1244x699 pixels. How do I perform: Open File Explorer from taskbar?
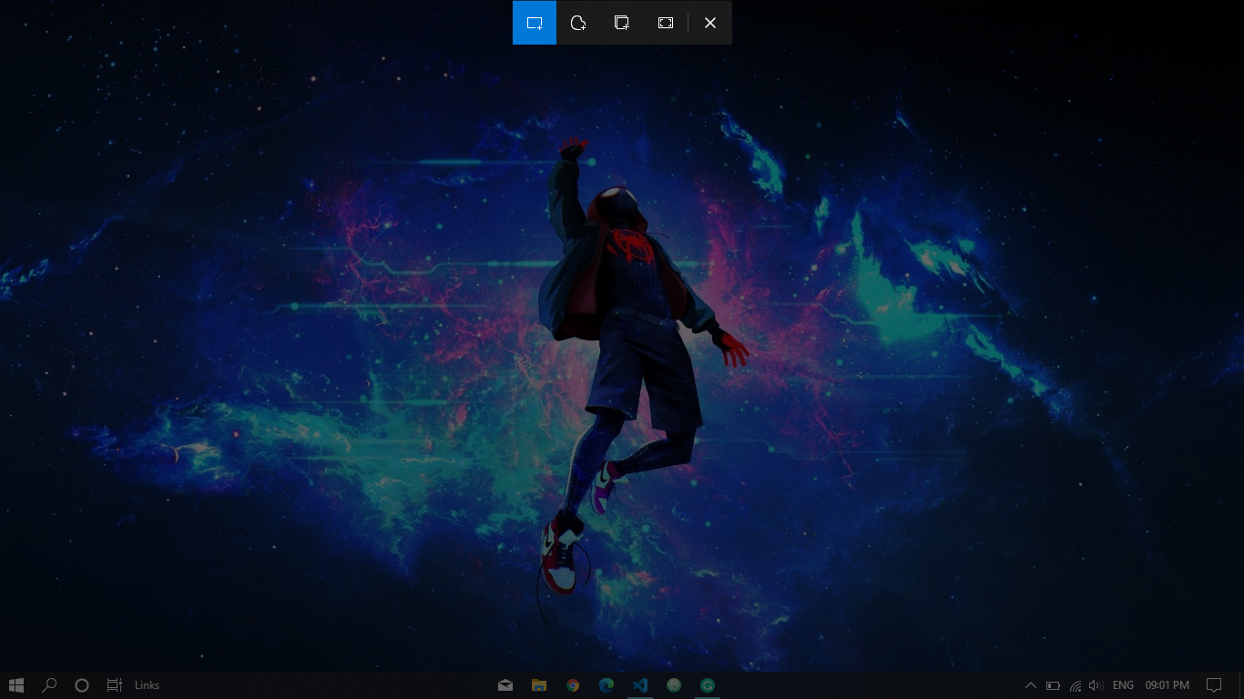click(539, 685)
